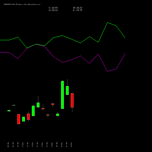Screen dimensions: 152x152
Task: Click the chart title text at top left
Action: (22, 5)
